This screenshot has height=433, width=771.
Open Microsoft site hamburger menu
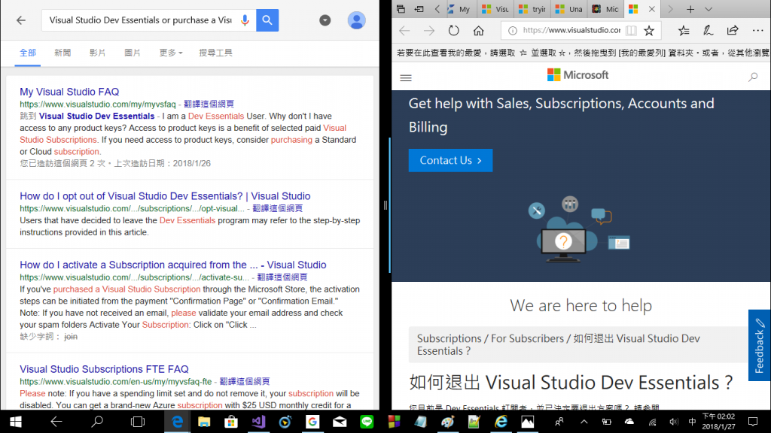click(x=406, y=78)
